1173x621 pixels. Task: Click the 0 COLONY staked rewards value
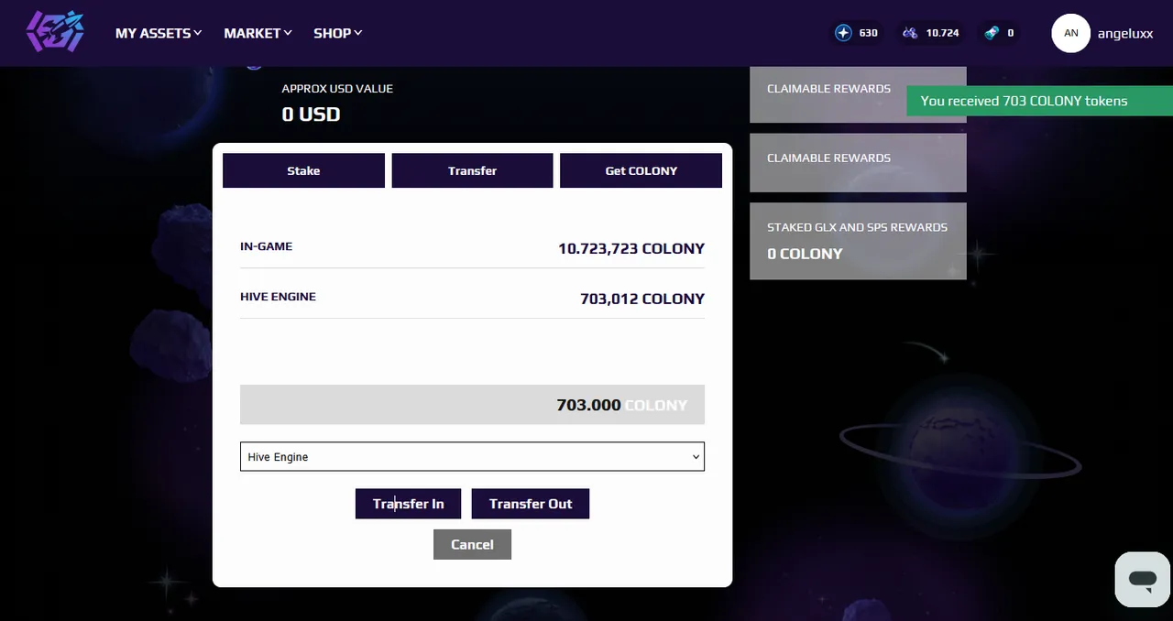[x=805, y=254]
